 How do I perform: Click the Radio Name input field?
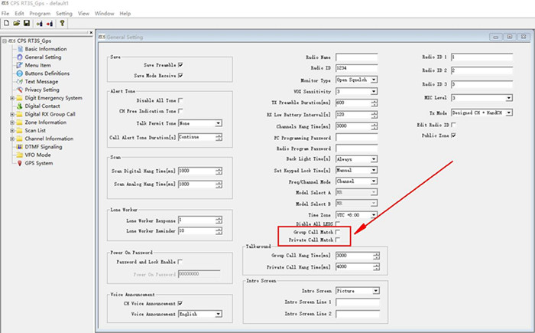[356, 57]
